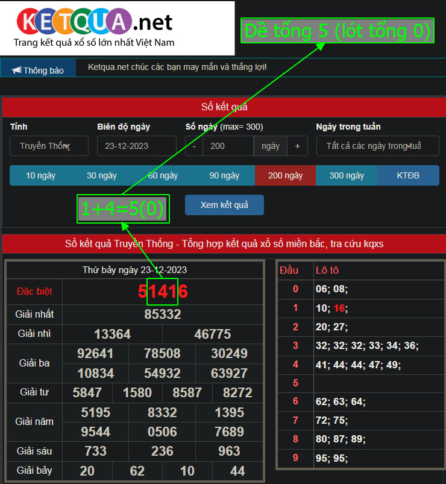The image size is (446, 484).
Task: Click Giải sáu number 963
Action: 229,451
